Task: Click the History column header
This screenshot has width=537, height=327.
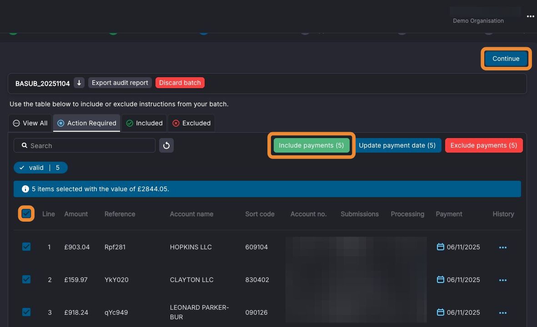Action: (503, 214)
